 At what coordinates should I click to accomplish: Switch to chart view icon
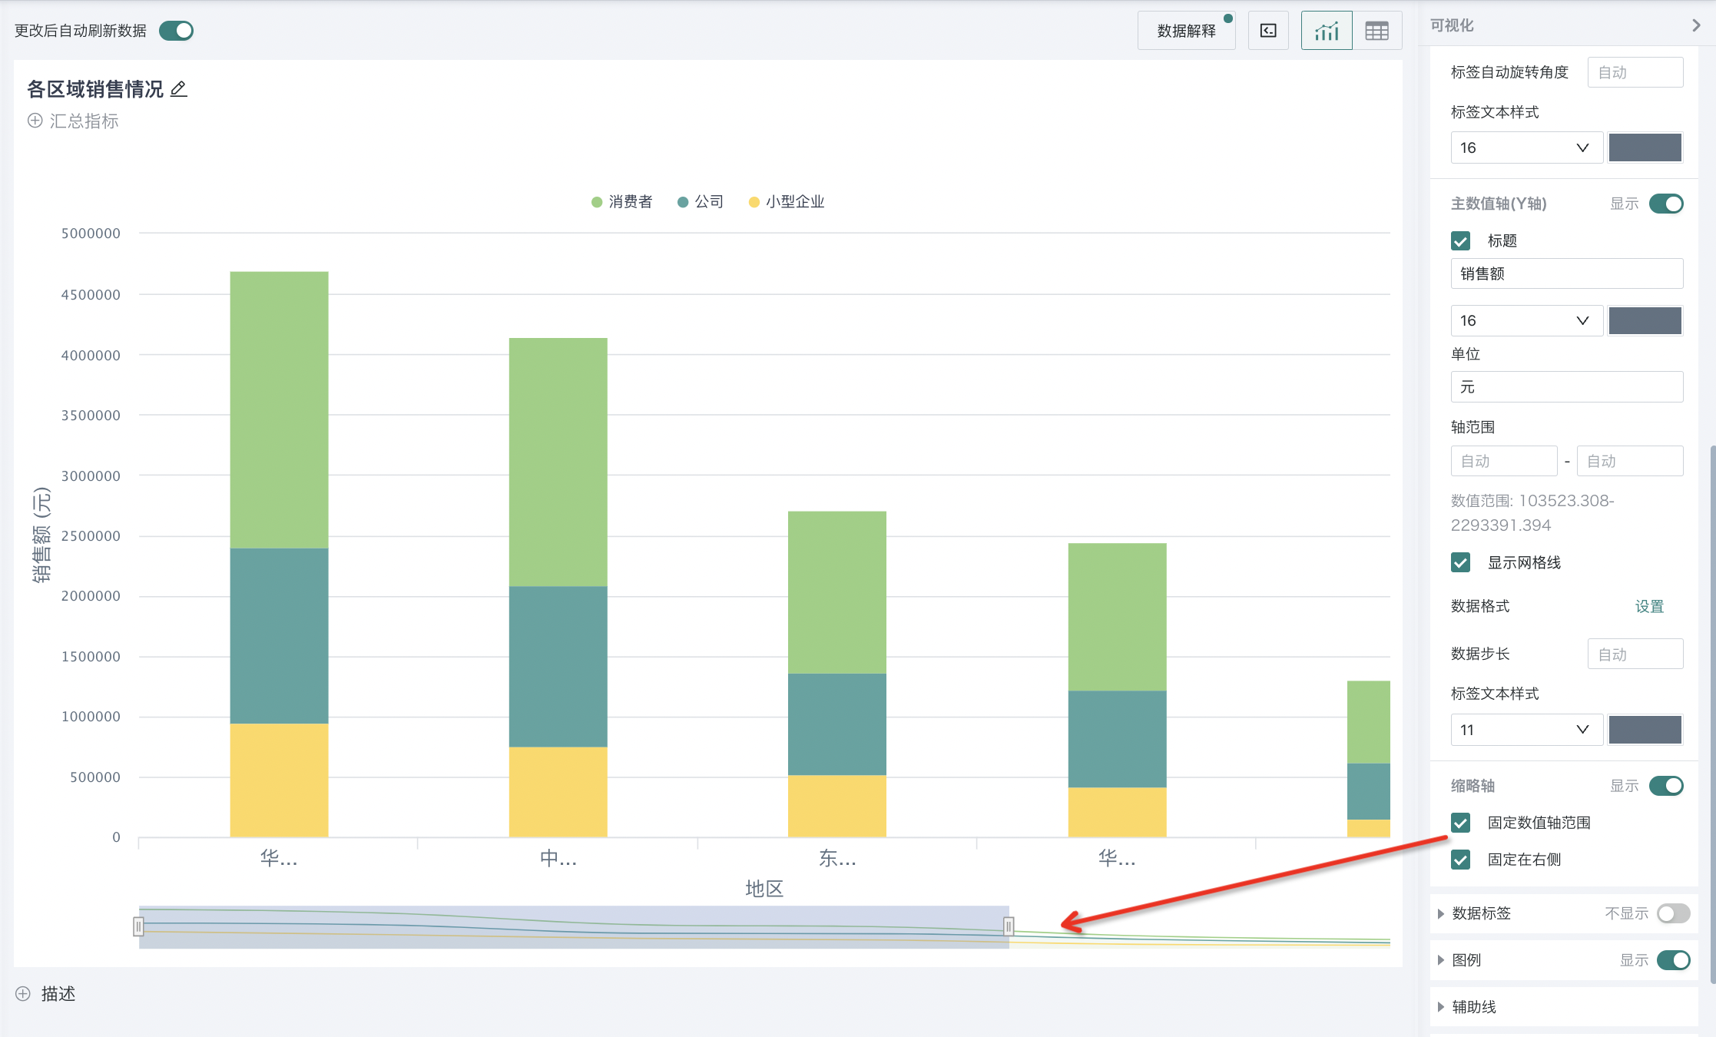pos(1326,31)
